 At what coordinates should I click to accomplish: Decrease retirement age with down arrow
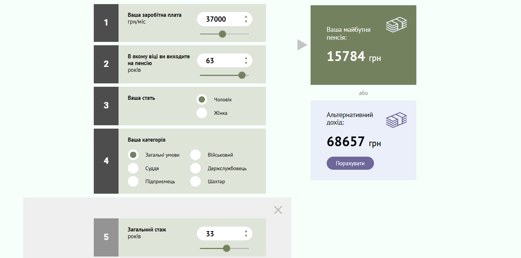point(246,63)
